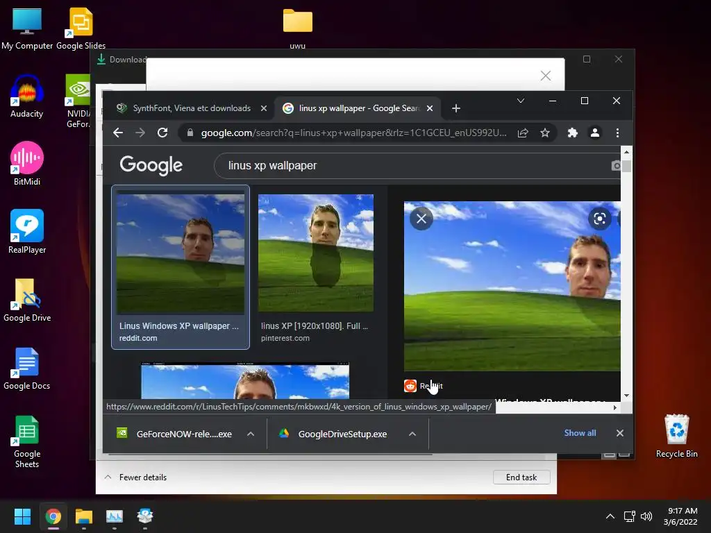Open NVIDIA GeForce desktop shortcut
Viewport: 711px width, 533px height.
point(78,101)
